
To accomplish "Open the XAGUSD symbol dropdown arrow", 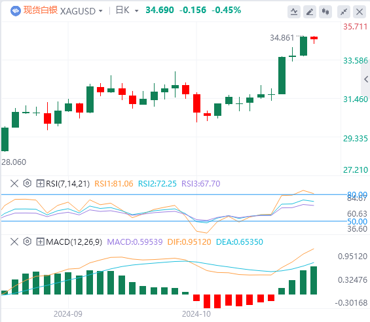I will (101, 11).
